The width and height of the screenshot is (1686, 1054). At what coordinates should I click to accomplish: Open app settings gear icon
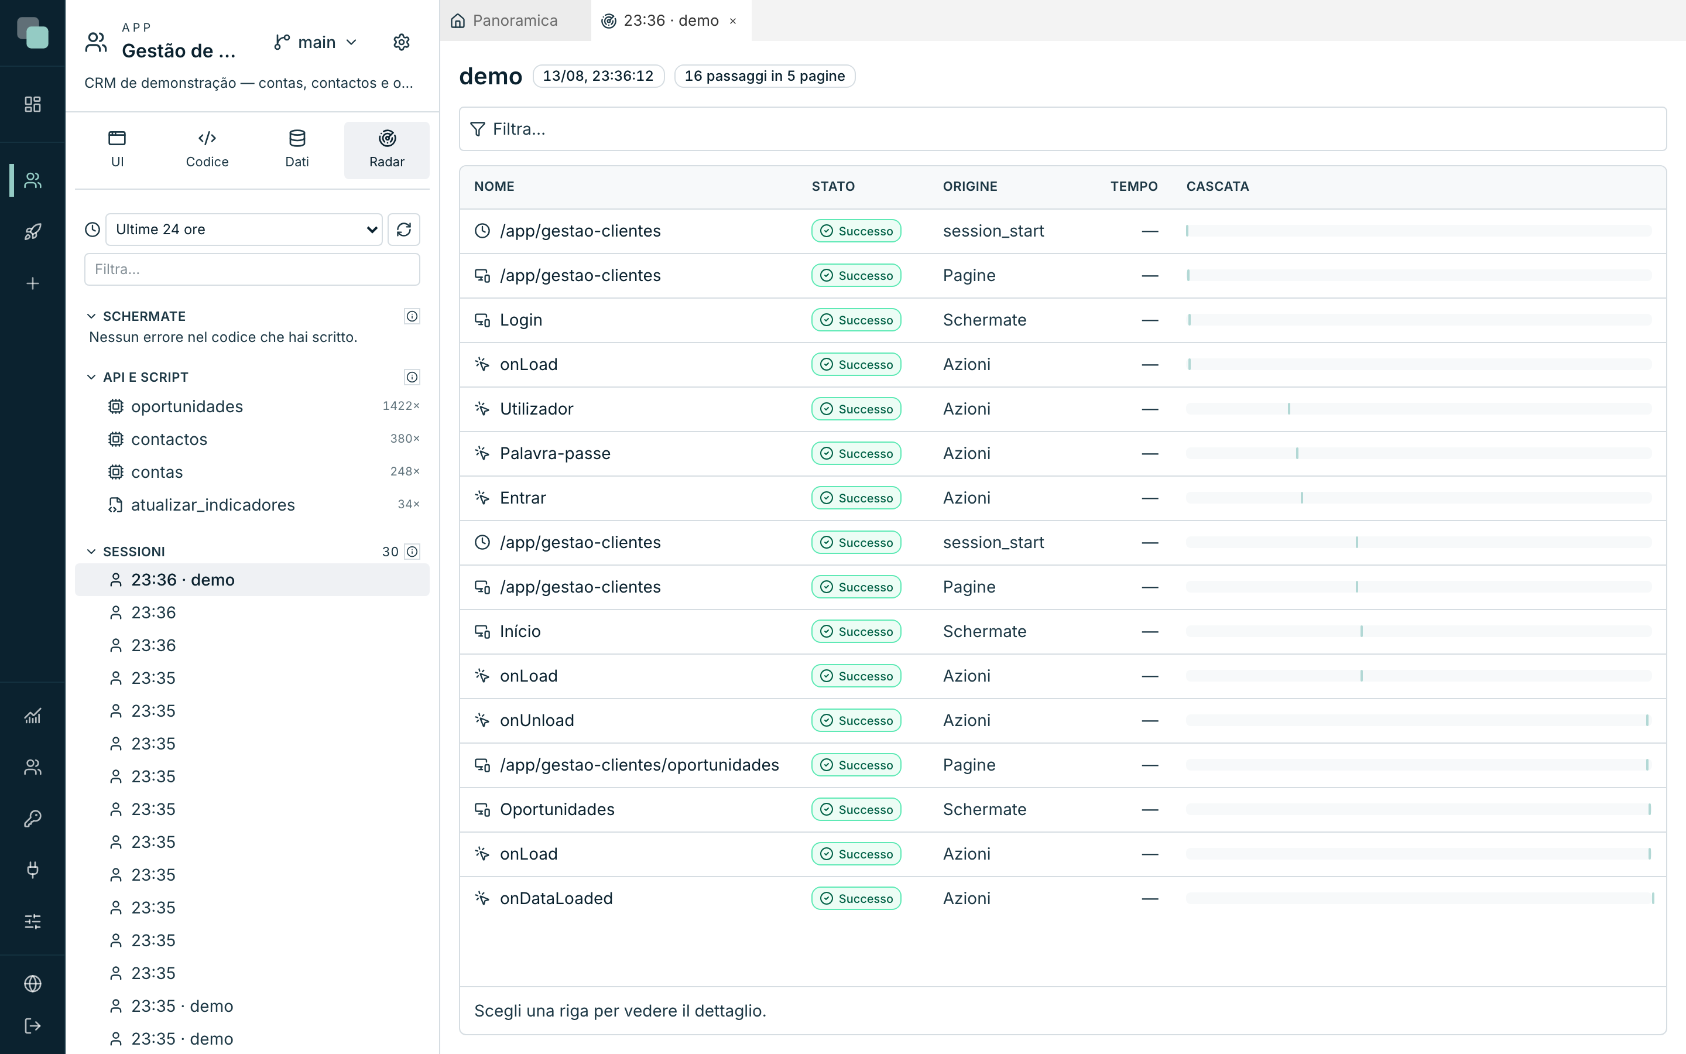pos(401,43)
